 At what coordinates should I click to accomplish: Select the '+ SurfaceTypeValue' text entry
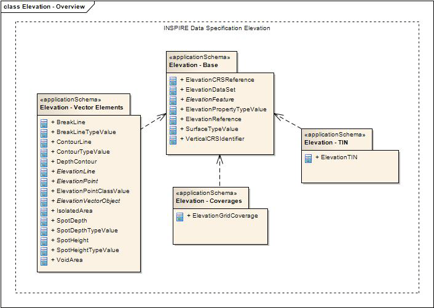[x=209, y=129]
